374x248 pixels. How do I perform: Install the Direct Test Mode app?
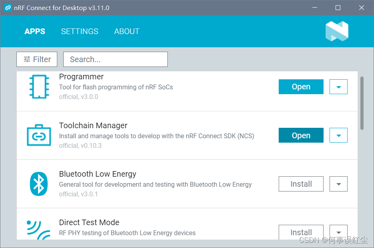[301, 232]
